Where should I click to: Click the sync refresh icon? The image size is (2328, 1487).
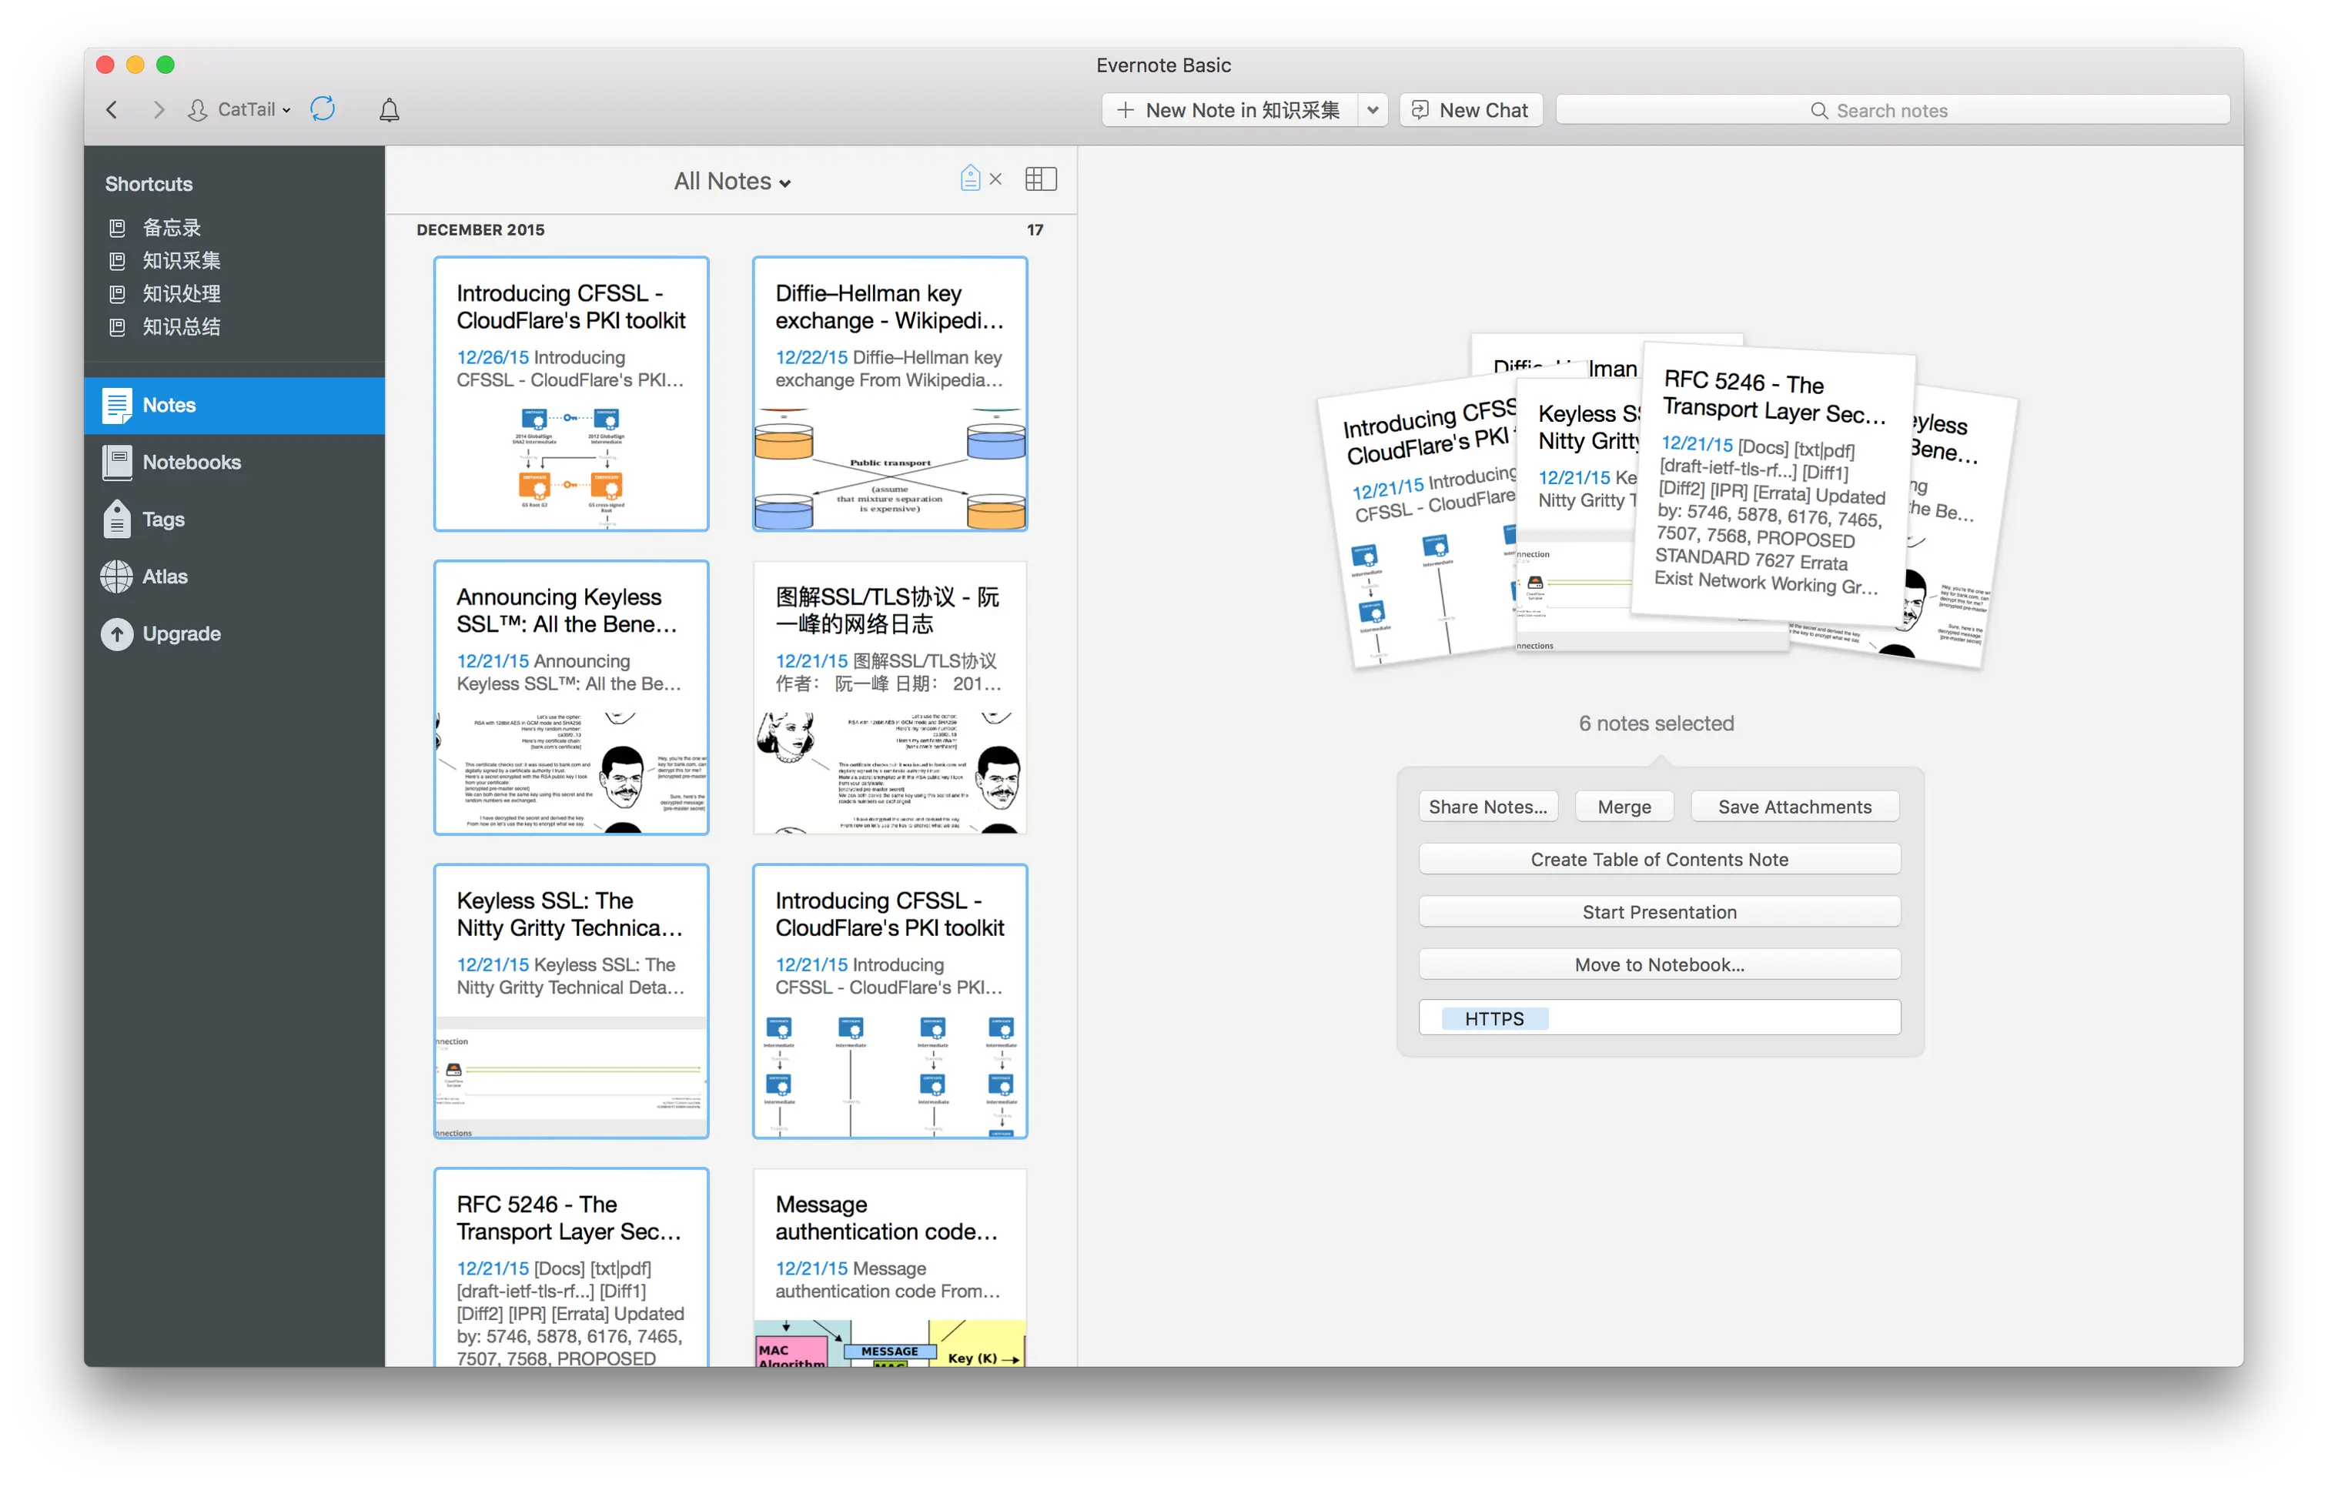322,109
